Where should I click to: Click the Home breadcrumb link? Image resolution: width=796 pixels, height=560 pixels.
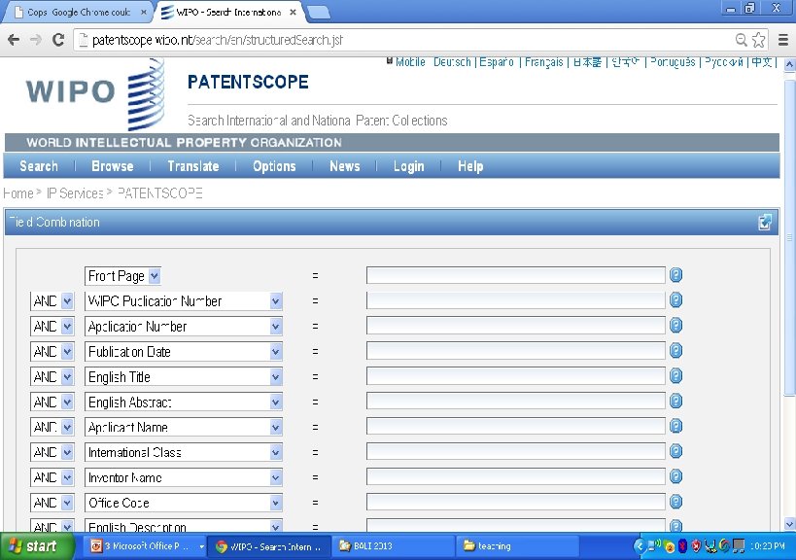[x=18, y=193]
